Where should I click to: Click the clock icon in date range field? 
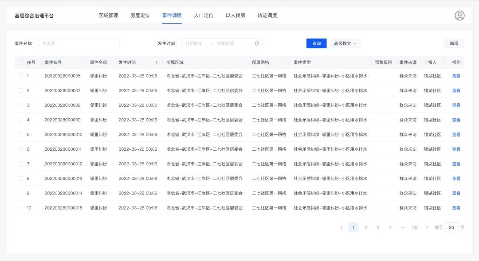tap(257, 43)
